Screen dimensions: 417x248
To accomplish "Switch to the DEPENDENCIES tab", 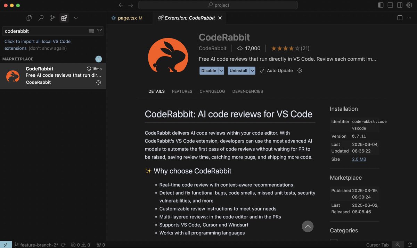I will point(248,92).
